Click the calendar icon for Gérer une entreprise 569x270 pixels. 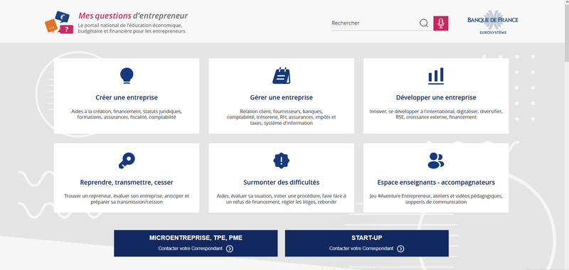click(x=281, y=76)
